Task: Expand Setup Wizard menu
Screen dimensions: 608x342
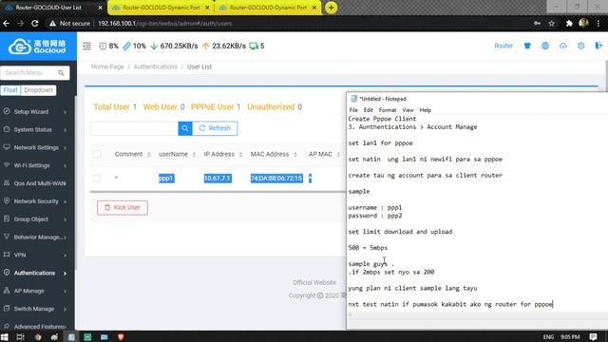Action: (37, 112)
